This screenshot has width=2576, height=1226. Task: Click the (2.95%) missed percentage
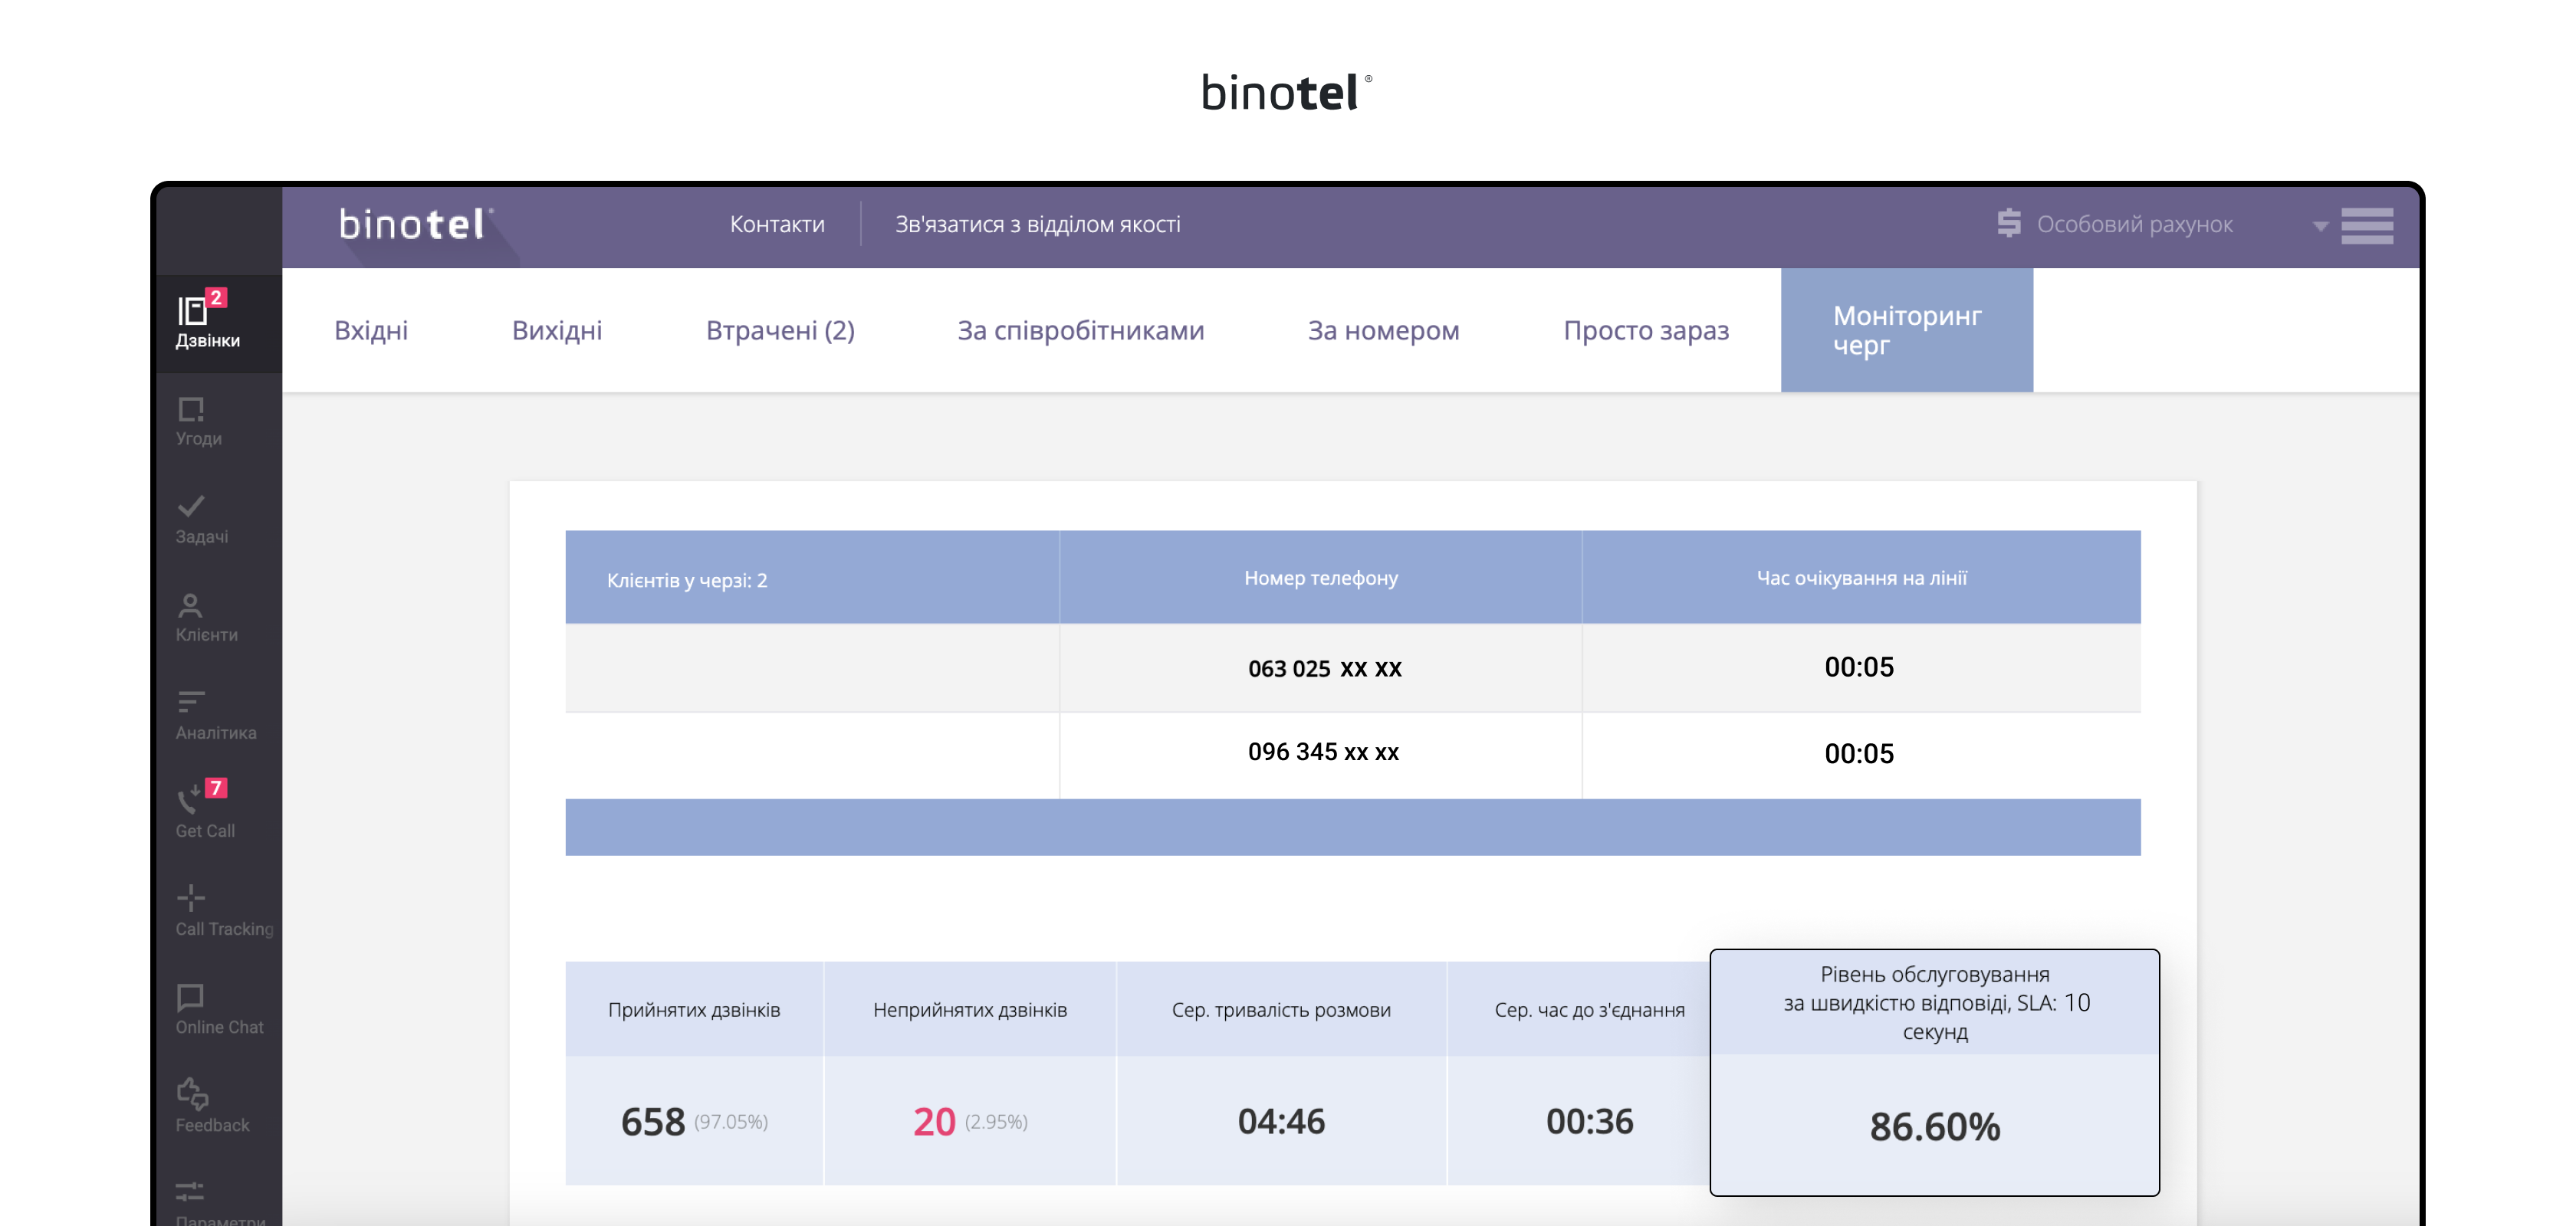[x=996, y=1122]
